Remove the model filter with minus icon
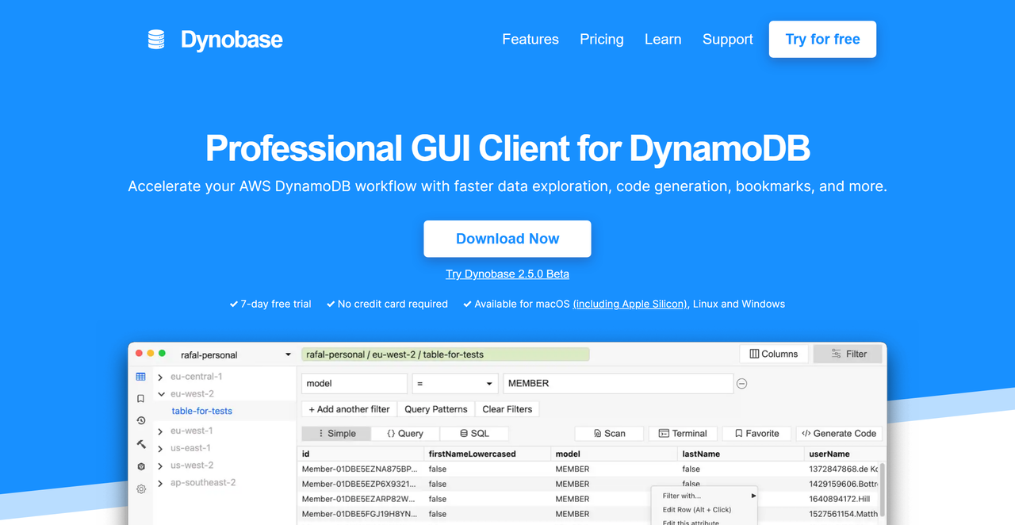Viewport: 1015px width, 525px height. (742, 384)
